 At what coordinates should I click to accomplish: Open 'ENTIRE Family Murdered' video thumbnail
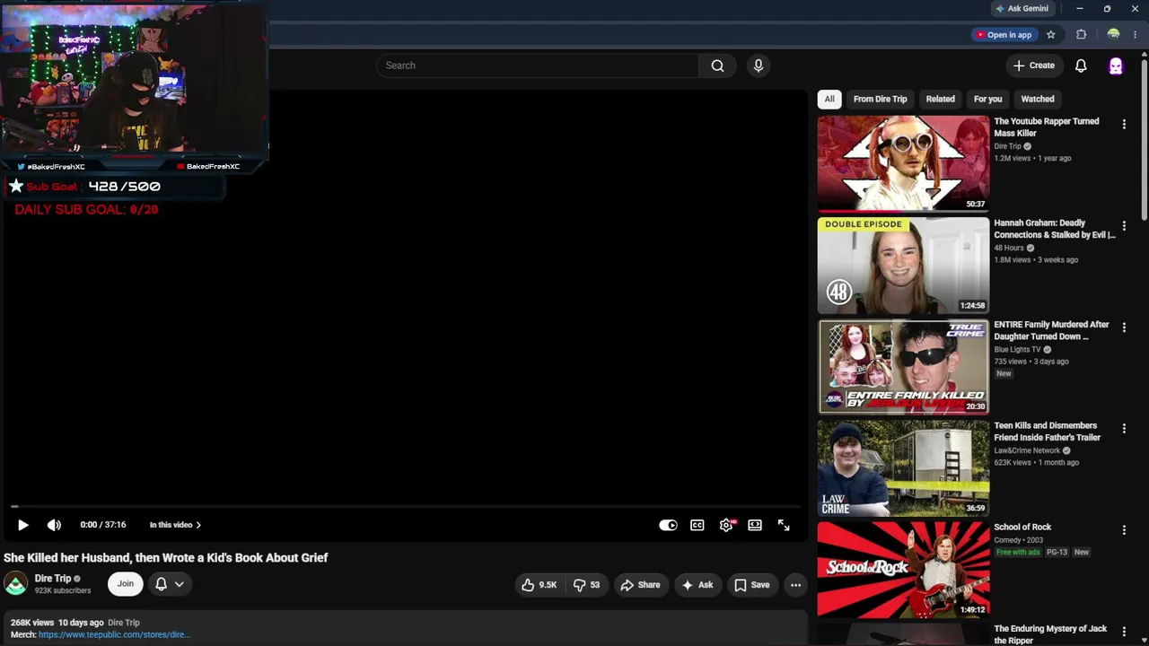tap(903, 366)
